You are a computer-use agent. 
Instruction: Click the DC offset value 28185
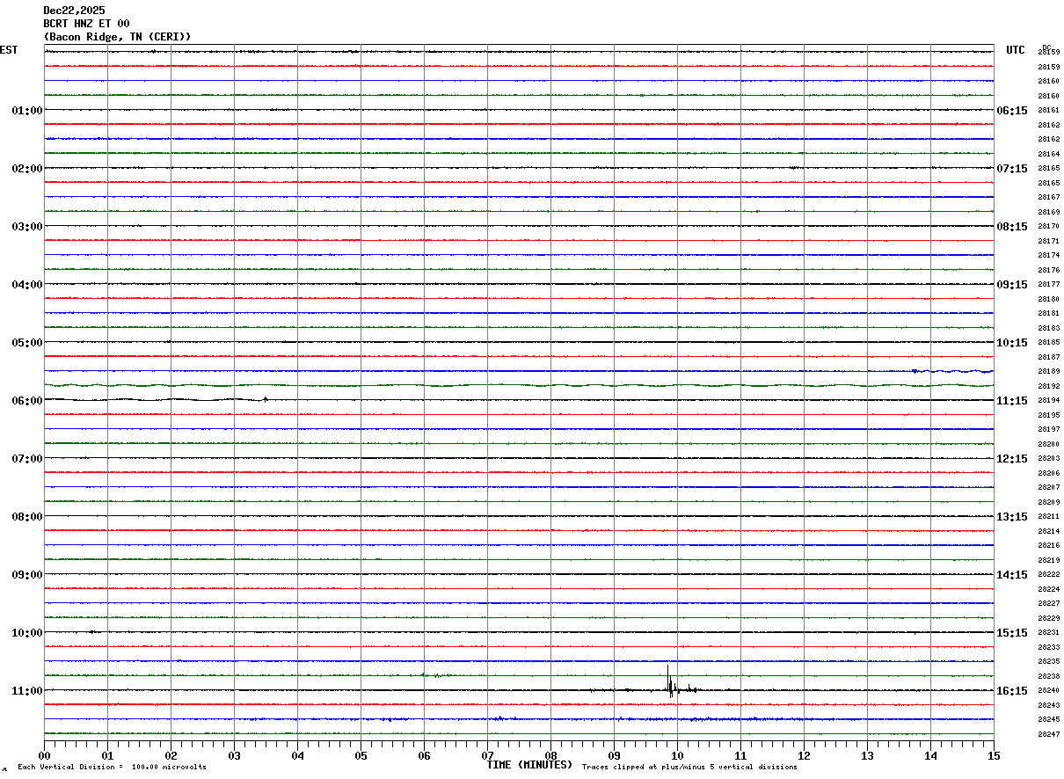[1049, 343]
